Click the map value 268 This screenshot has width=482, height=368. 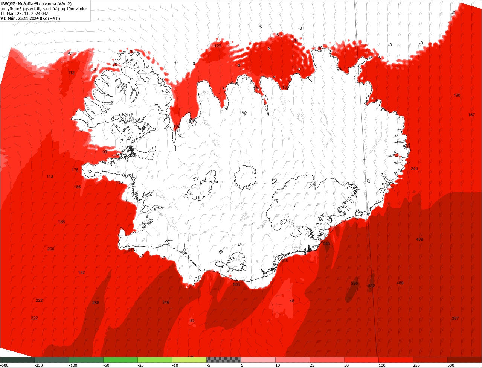[x=96, y=303]
